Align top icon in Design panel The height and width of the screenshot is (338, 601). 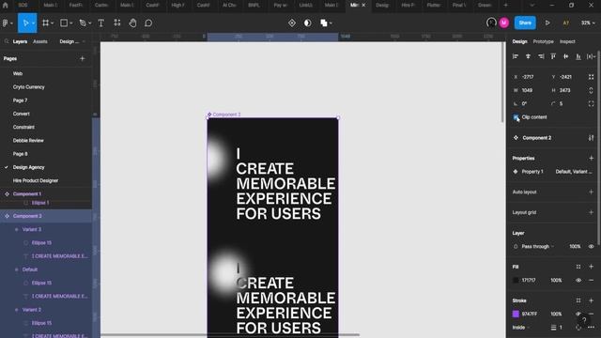553,56
